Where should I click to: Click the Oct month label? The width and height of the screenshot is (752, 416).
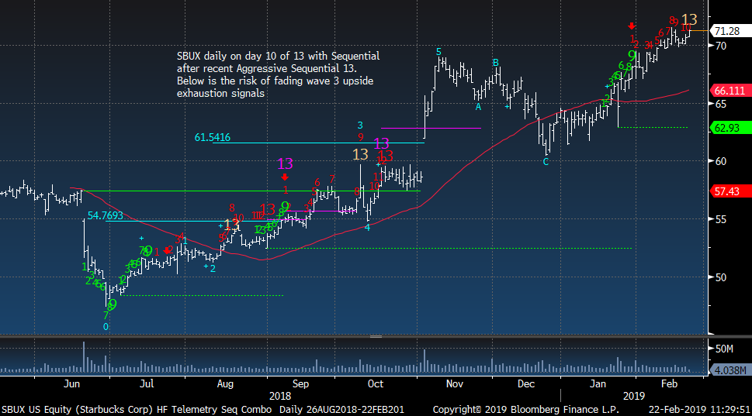pyautogui.click(x=375, y=383)
